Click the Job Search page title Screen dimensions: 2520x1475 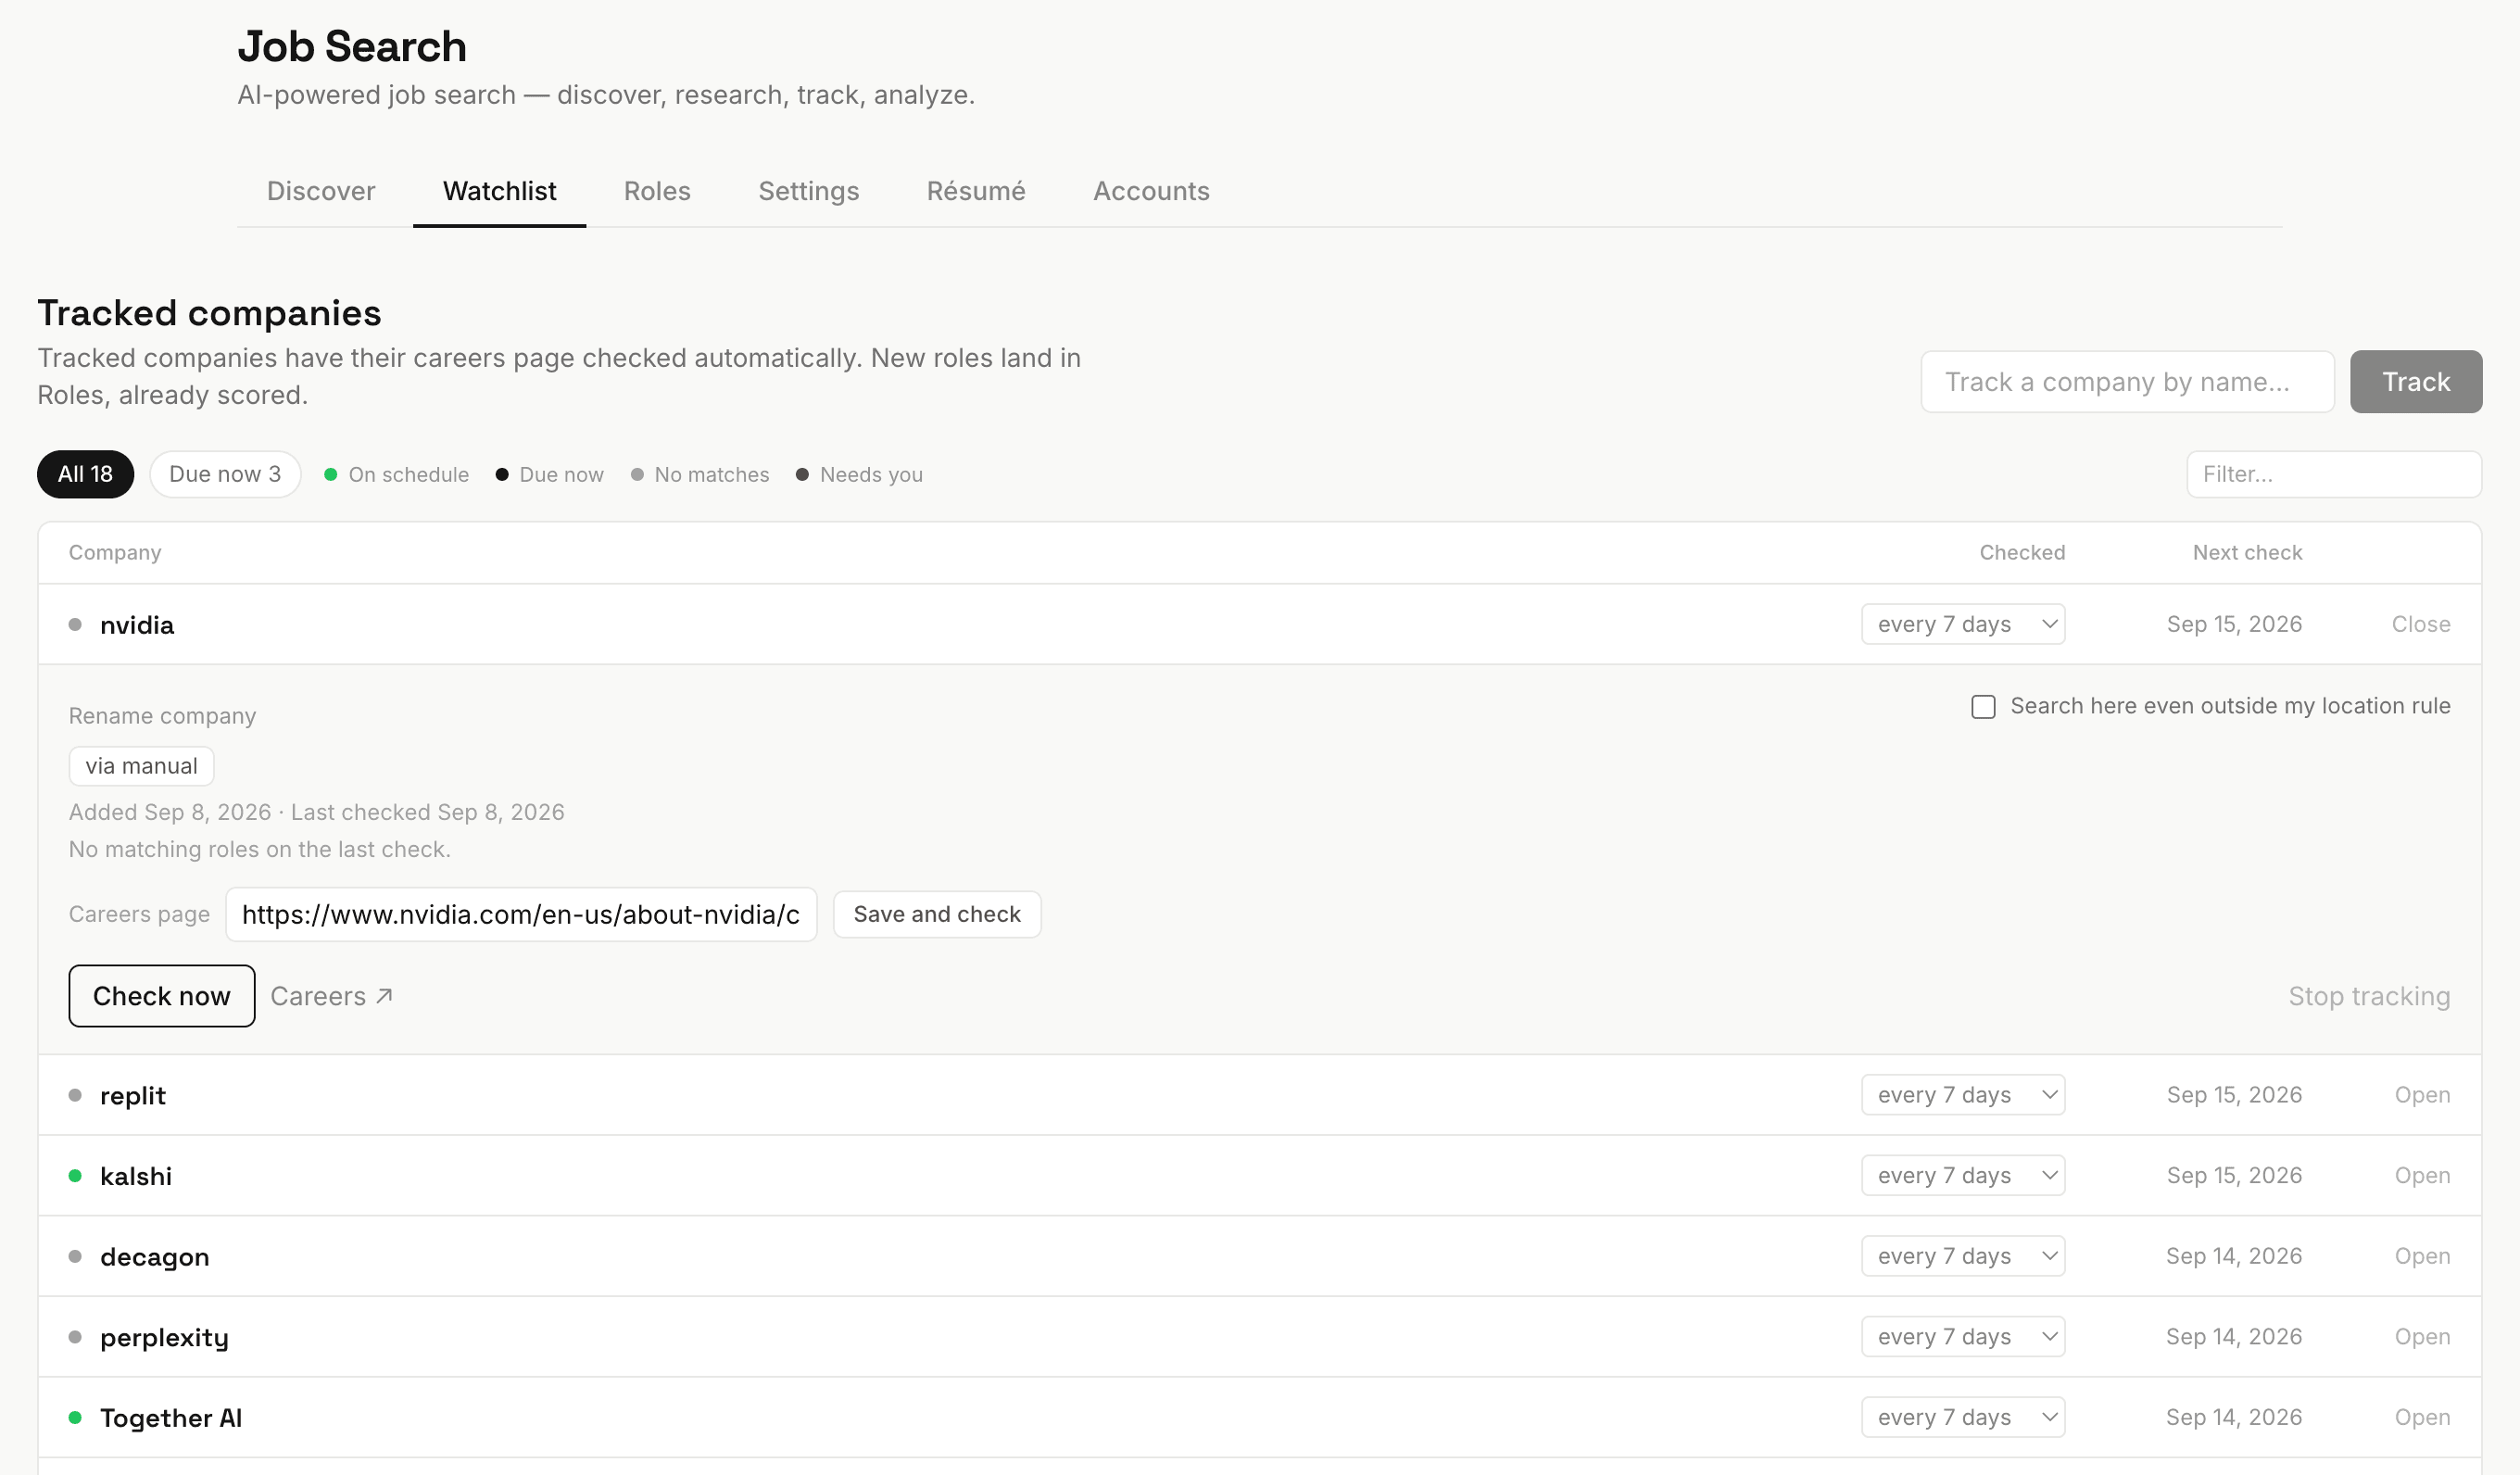pyautogui.click(x=352, y=47)
